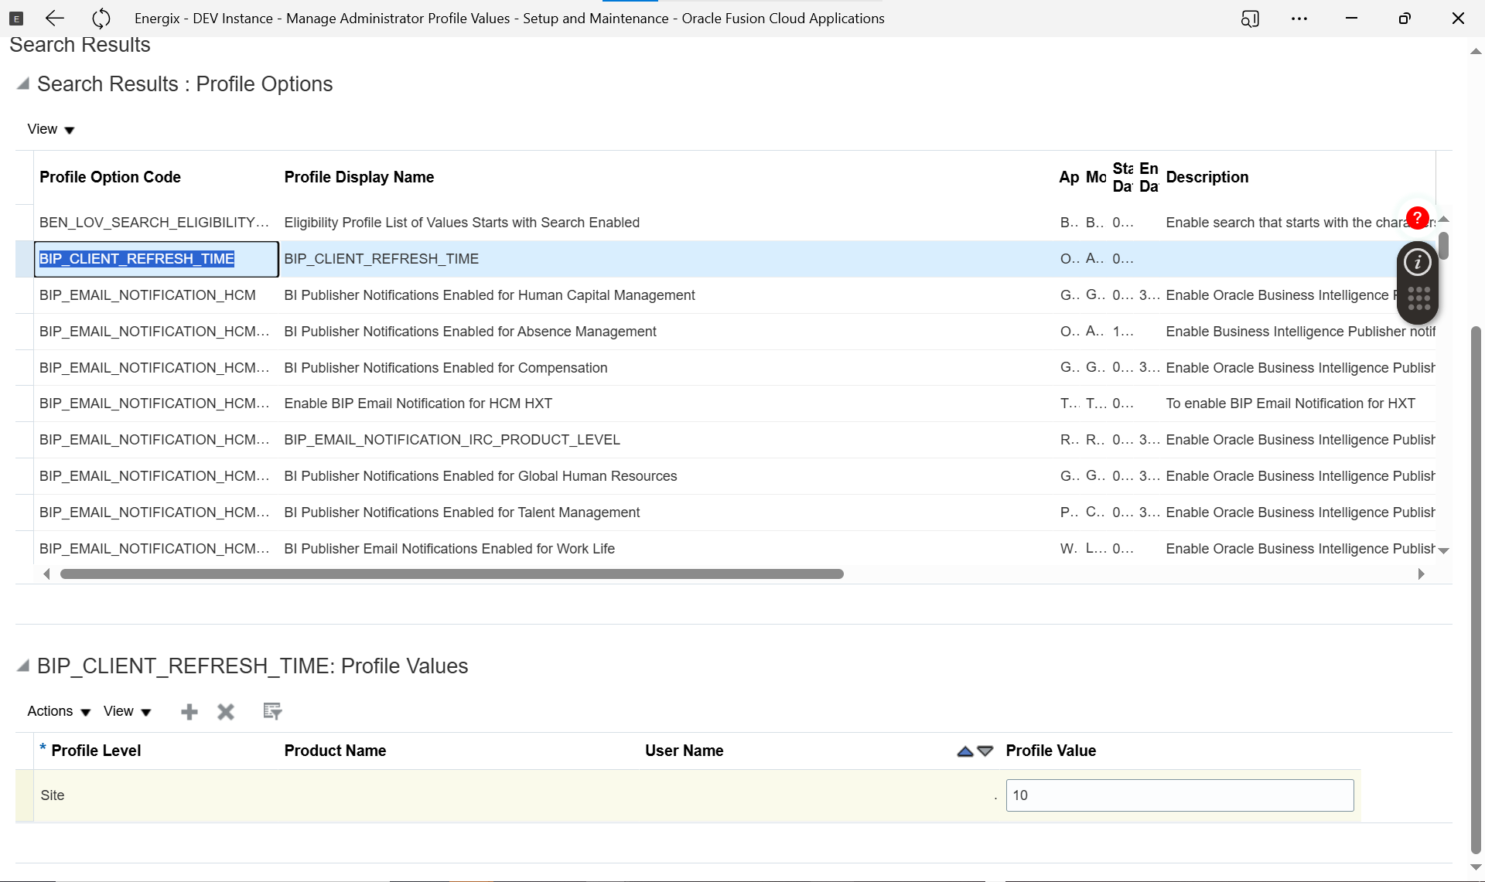Click the red question mark help badge

click(1417, 218)
